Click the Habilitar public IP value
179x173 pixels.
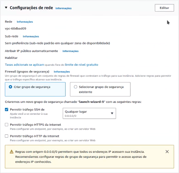tap(11, 58)
